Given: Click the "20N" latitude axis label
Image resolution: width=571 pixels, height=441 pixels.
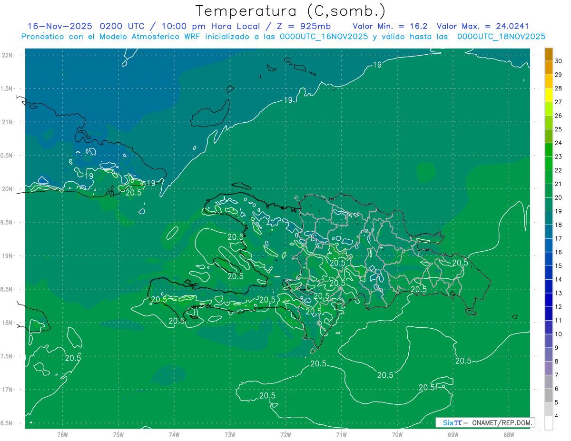Looking at the screenshot, I should tap(7, 189).
